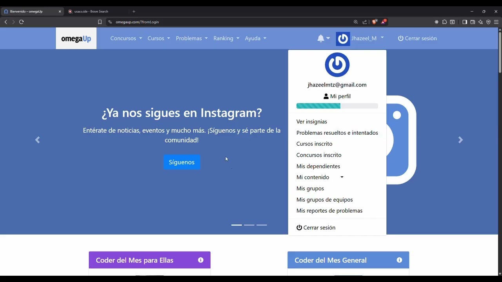
Task: Toggle the browser sidebar panel
Action: click(x=465, y=22)
